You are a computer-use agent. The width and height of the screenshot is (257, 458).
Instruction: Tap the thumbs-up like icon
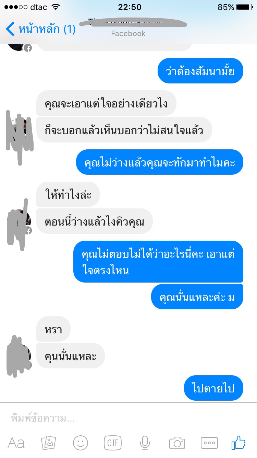coord(238,443)
